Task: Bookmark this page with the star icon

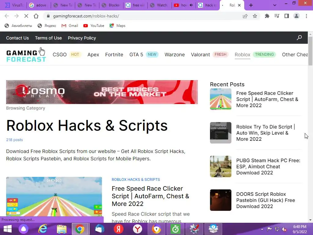Action: [x=255, y=16]
